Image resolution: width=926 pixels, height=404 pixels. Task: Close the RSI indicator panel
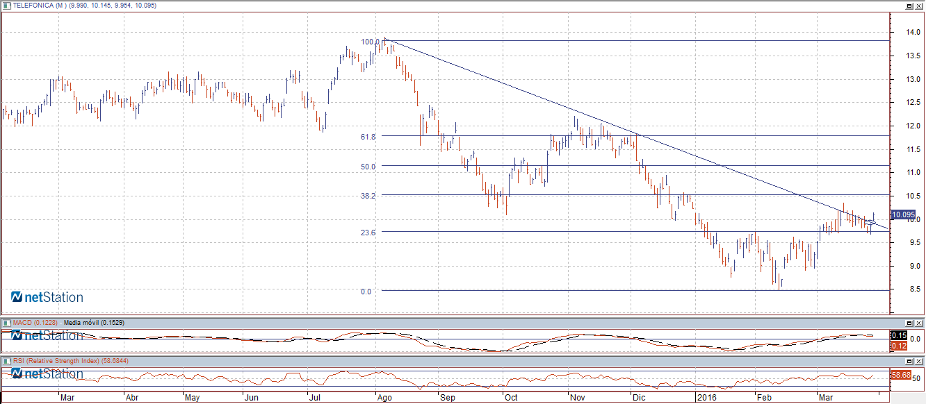point(919,362)
